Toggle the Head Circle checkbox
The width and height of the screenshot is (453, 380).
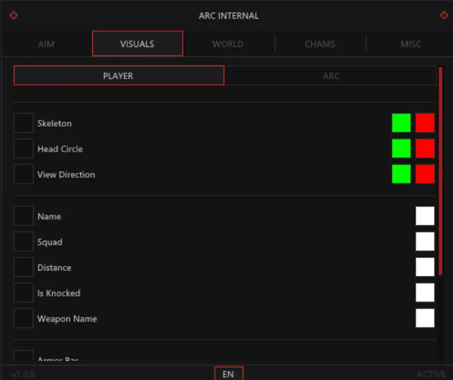pyautogui.click(x=23, y=149)
